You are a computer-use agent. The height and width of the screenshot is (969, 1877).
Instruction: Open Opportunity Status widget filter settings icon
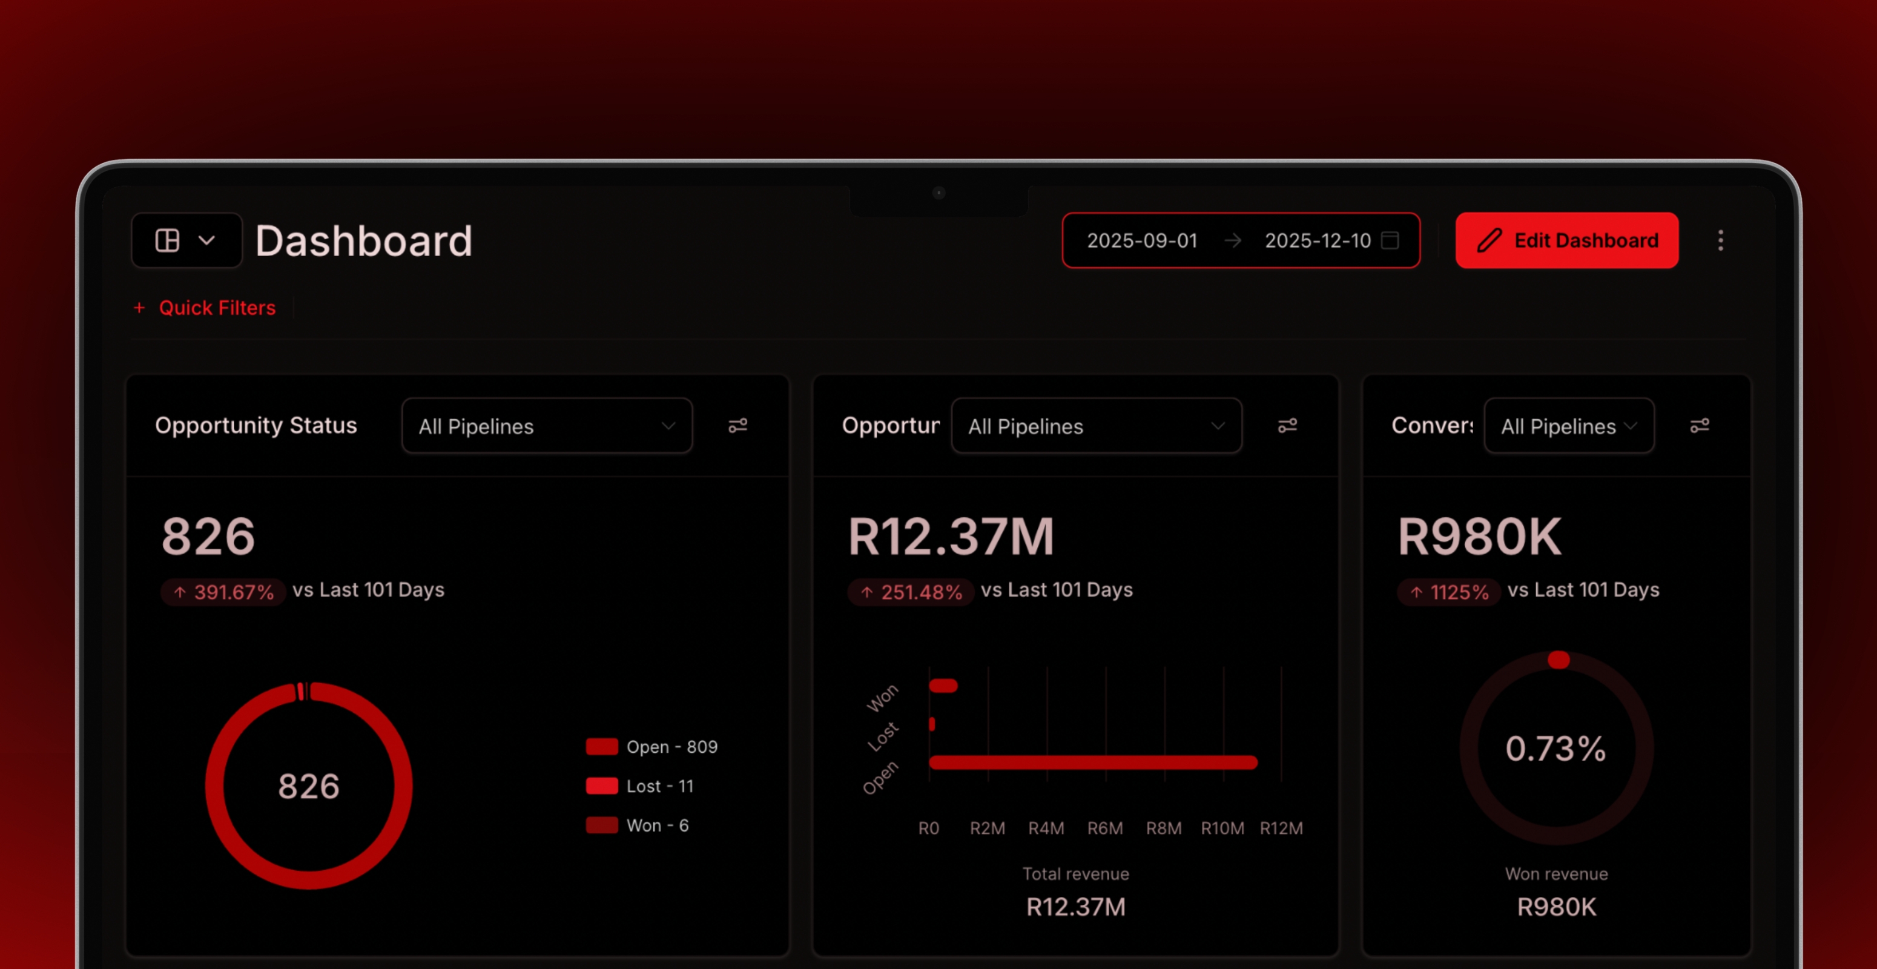point(737,426)
